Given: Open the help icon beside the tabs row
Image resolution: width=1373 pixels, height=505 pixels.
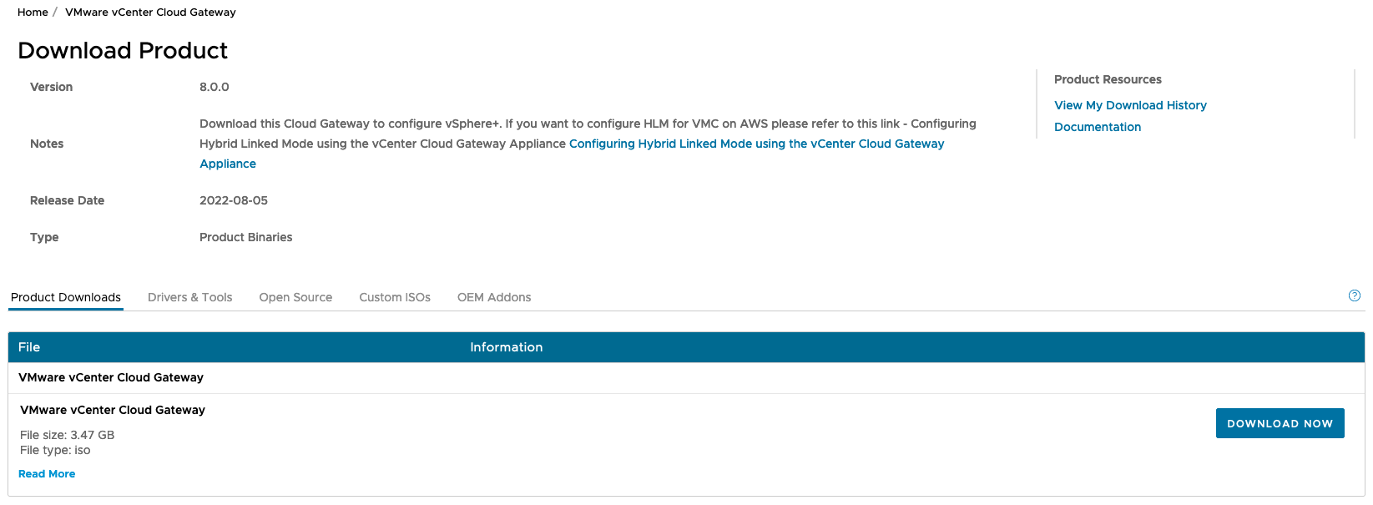Looking at the screenshot, I should click(1354, 295).
